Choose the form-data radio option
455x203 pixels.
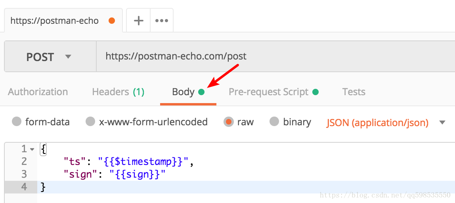(x=17, y=122)
